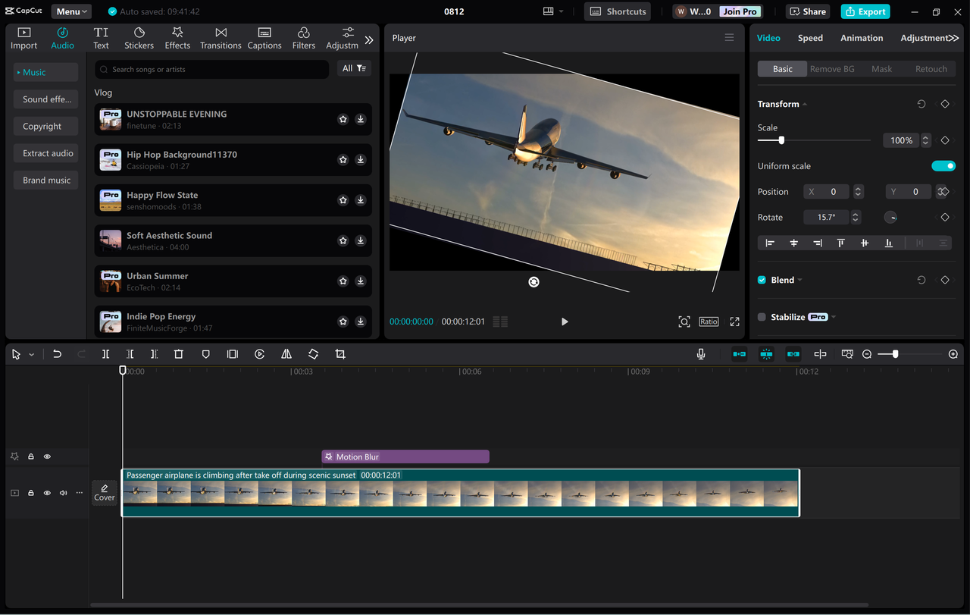
Task: Hide the video track with the eye toggle
Action: click(47, 492)
